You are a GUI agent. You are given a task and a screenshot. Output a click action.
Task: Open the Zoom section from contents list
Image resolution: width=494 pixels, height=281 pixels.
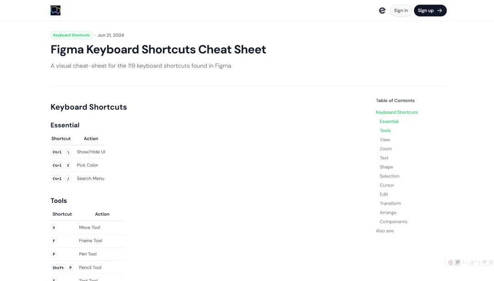point(386,148)
